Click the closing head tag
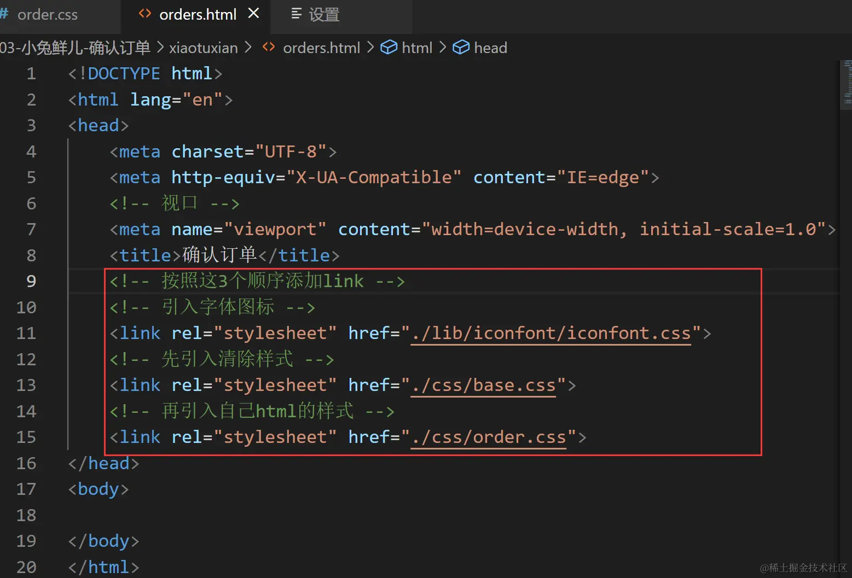The height and width of the screenshot is (578, 852). (x=104, y=463)
